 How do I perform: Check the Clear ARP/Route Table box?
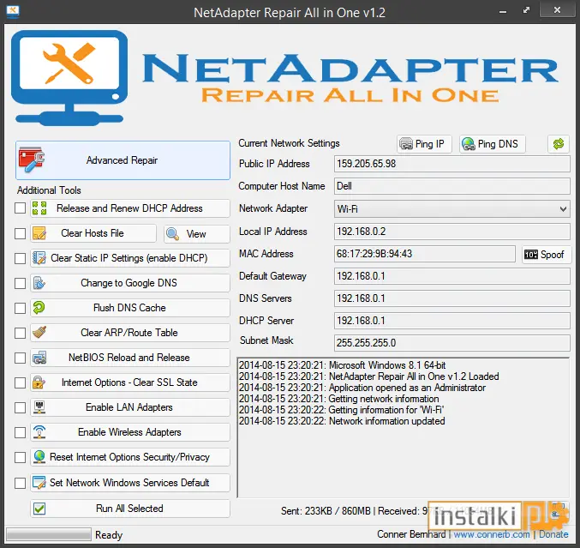20,333
